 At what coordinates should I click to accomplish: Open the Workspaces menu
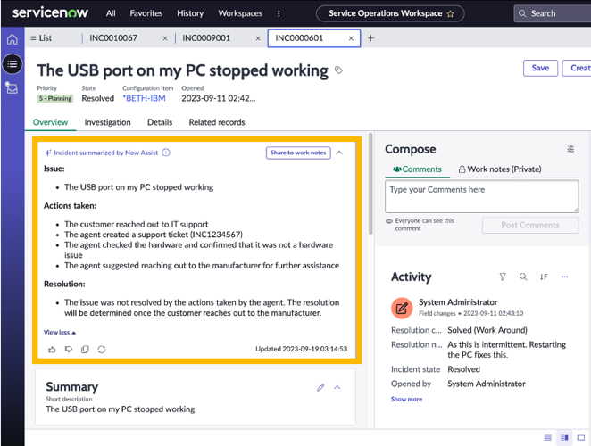click(x=240, y=13)
